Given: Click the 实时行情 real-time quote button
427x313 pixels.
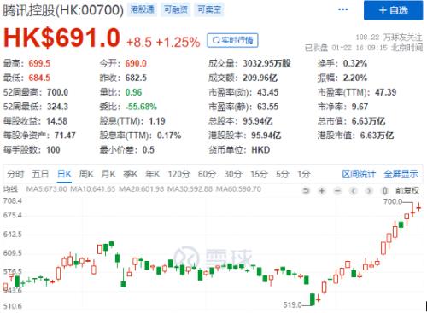Looking at the screenshot, I should (232, 40).
